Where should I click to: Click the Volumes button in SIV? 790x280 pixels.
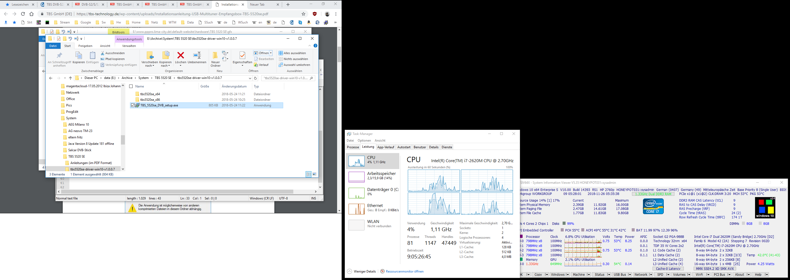[681, 274]
